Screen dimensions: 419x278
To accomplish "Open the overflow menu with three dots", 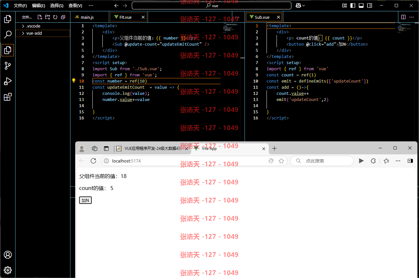I will [91, 6].
